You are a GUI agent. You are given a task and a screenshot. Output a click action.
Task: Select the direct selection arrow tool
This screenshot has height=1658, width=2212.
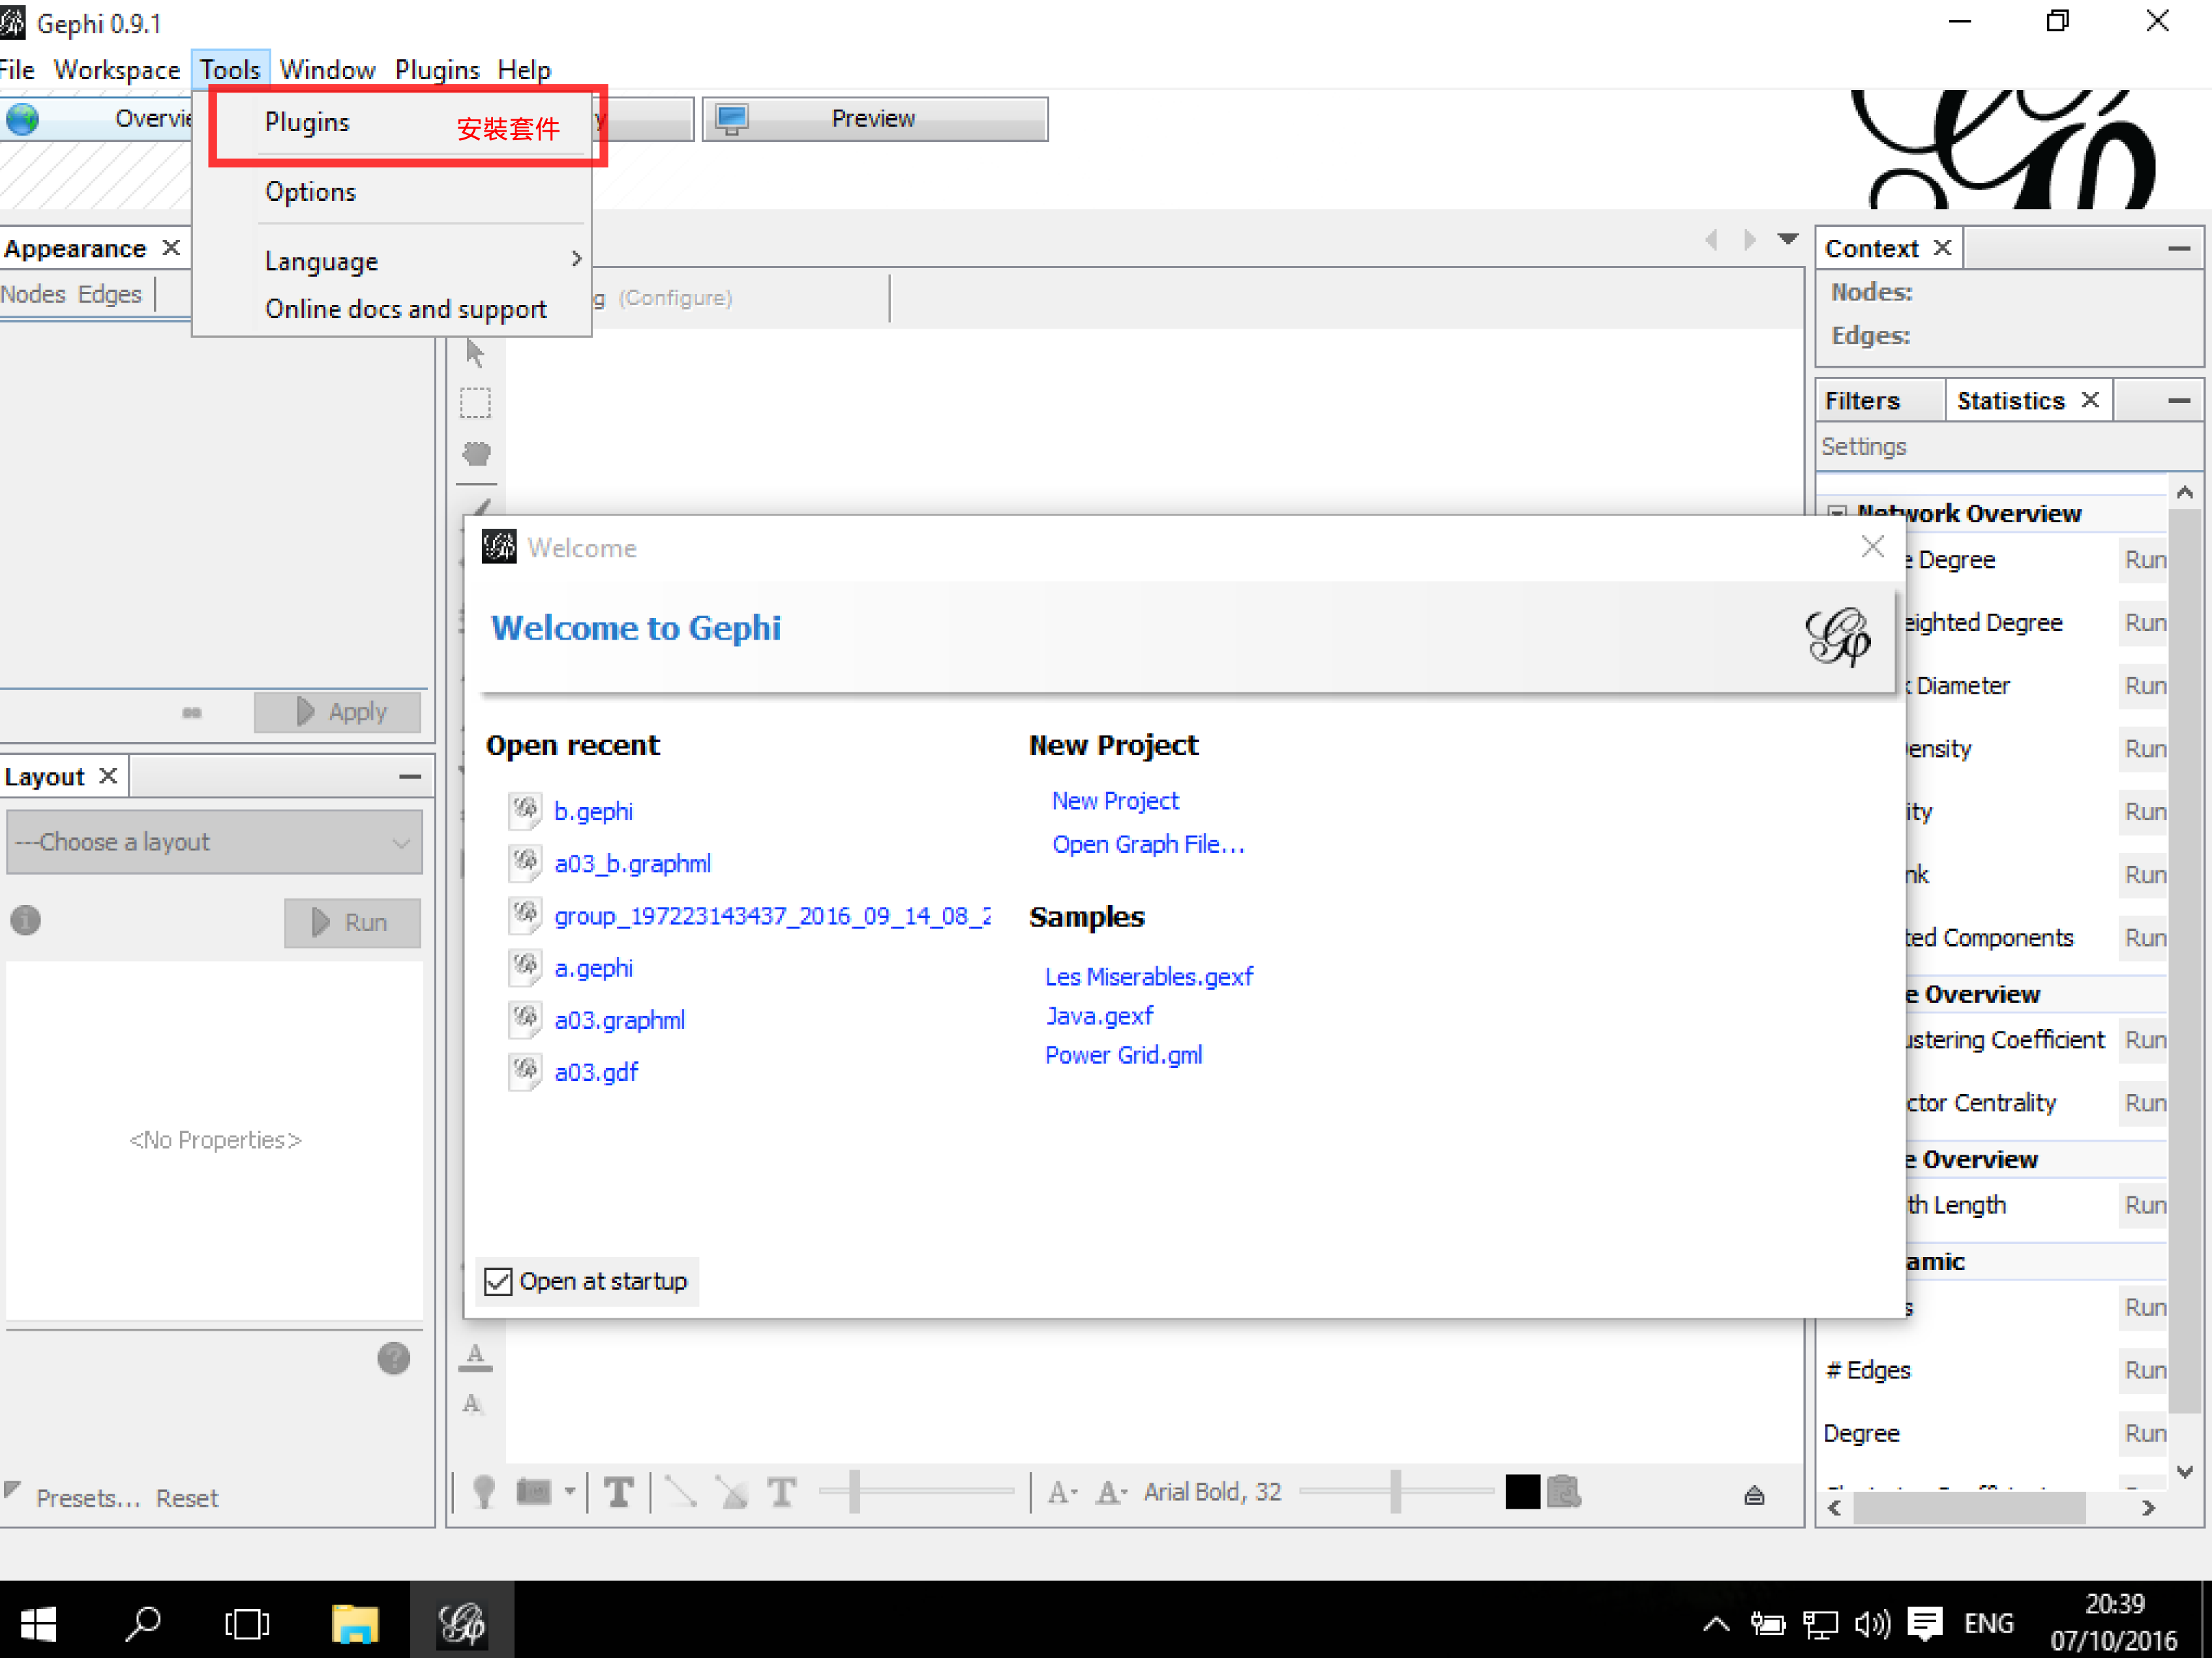(x=475, y=353)
